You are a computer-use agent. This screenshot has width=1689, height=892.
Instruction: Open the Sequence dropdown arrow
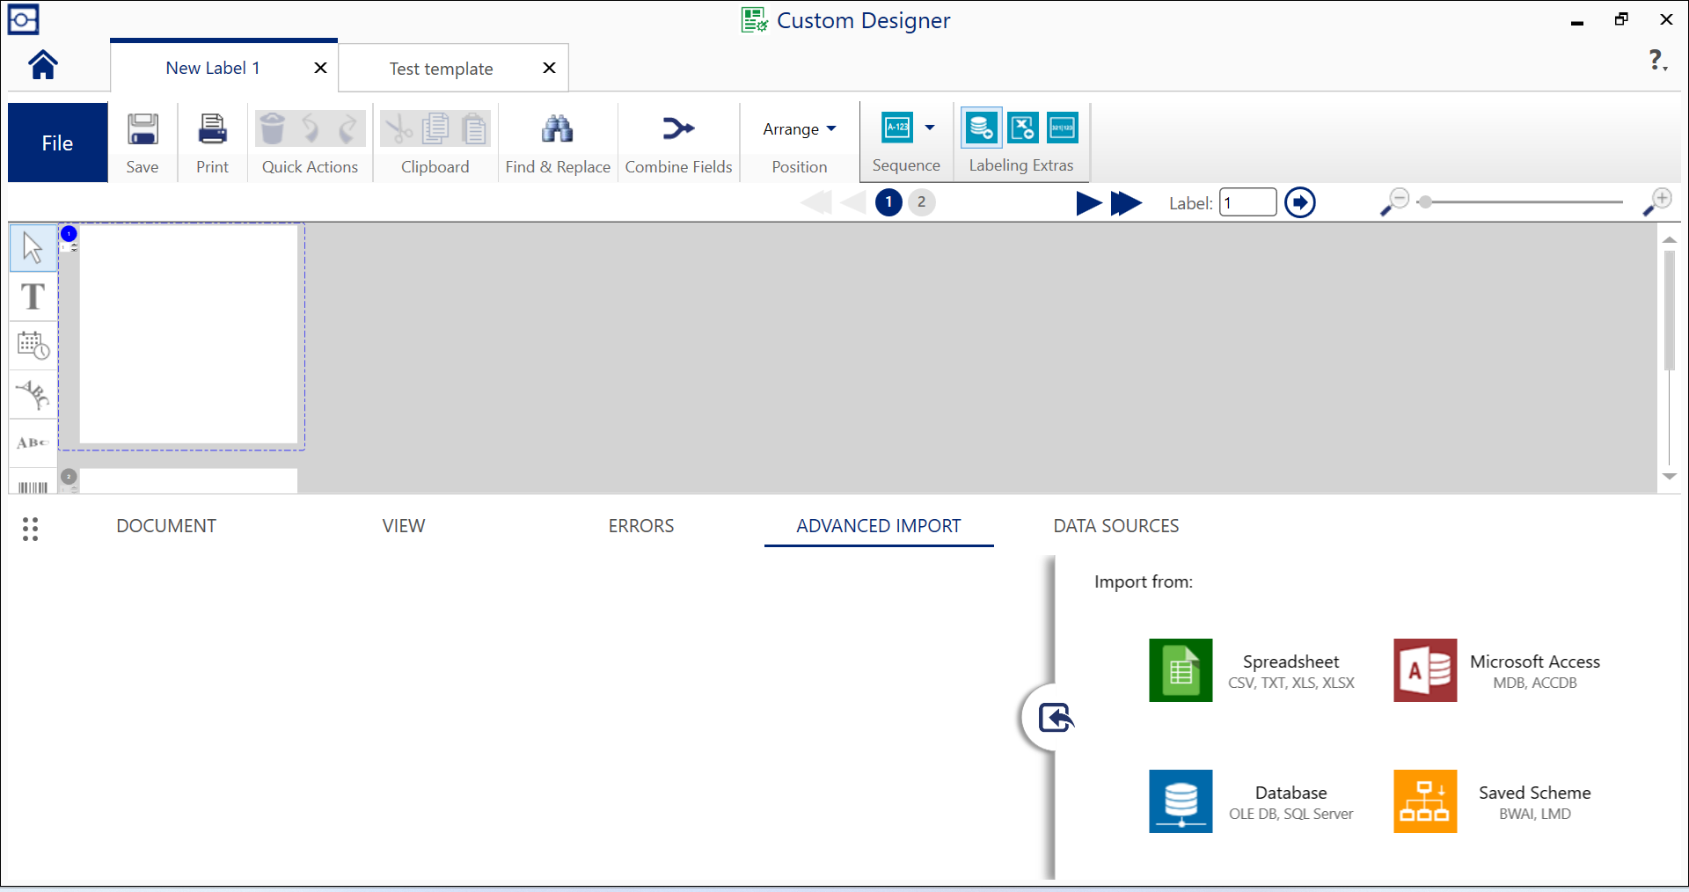pyautogui.click(x=930, y=128)
